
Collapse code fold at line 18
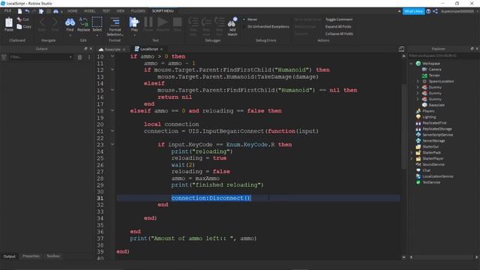click(112, 110)
